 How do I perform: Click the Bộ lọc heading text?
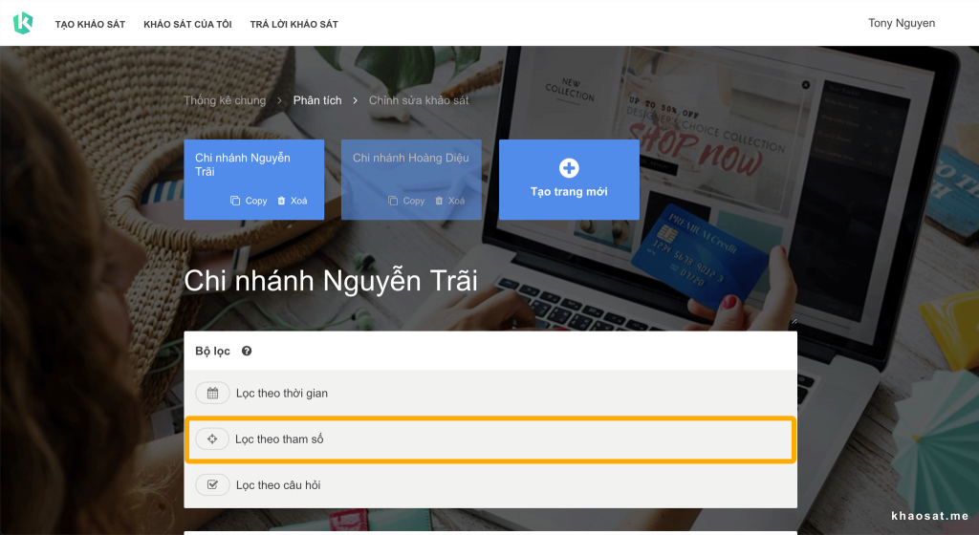point(213,351)
